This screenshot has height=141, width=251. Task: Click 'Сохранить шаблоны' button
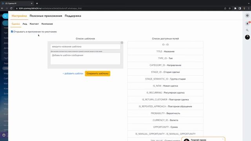pos(98,74)
